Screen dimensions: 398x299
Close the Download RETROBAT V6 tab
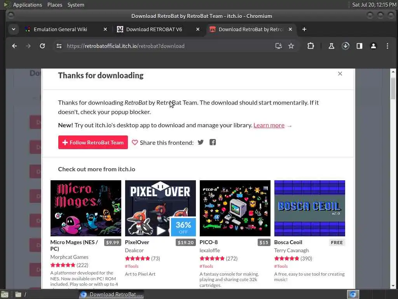pyautogui.click(x=198, y=29)
